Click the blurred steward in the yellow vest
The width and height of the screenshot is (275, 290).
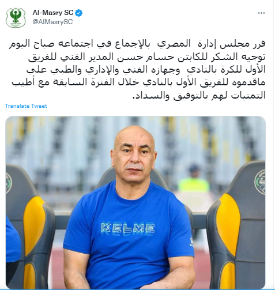click(x=194, y=179)
